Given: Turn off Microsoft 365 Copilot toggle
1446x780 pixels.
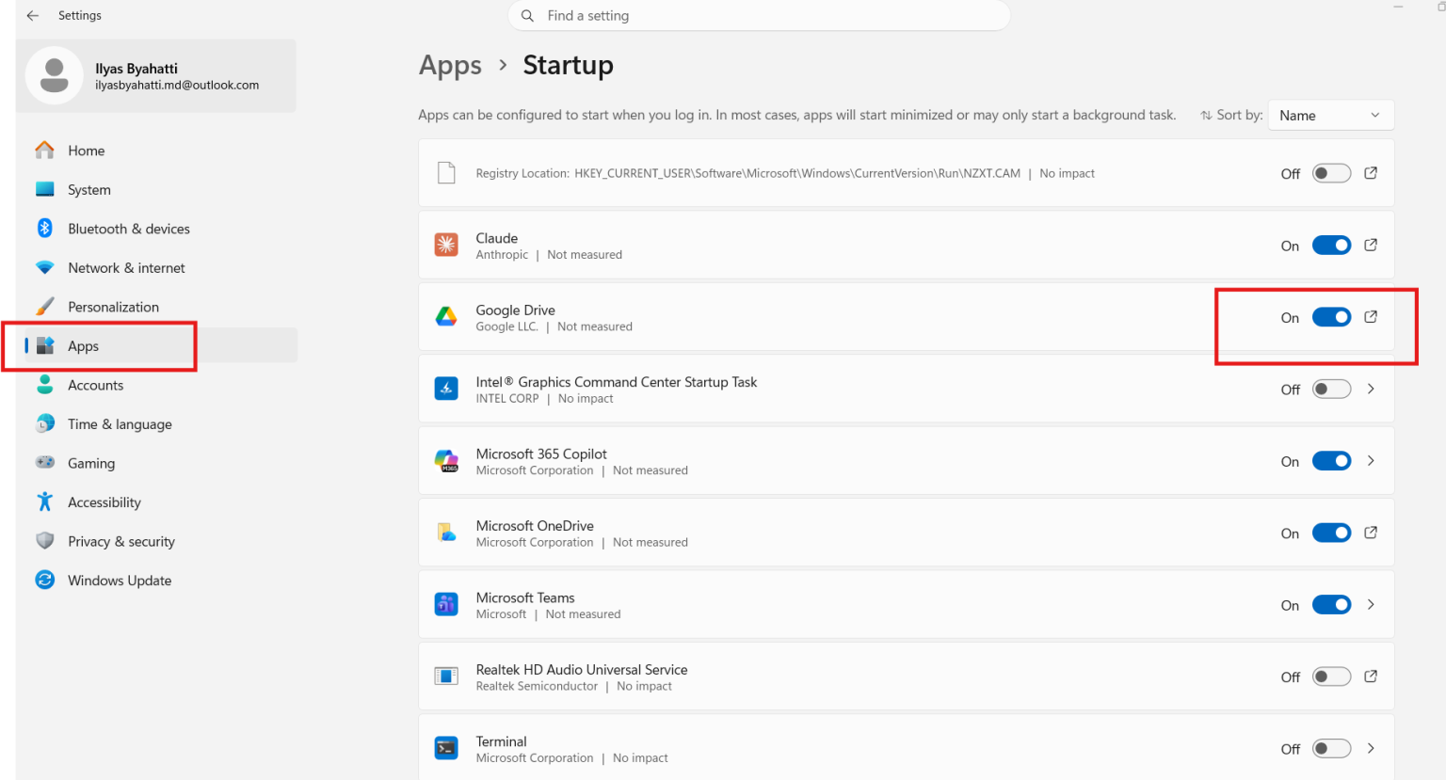Looking at the screenshot, I should coord(1331,461).
